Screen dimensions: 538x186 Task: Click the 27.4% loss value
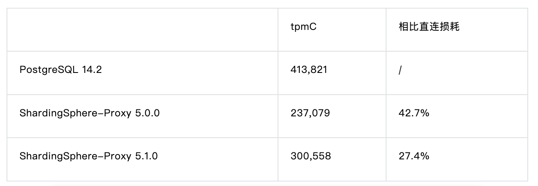(x=414, y=156)
